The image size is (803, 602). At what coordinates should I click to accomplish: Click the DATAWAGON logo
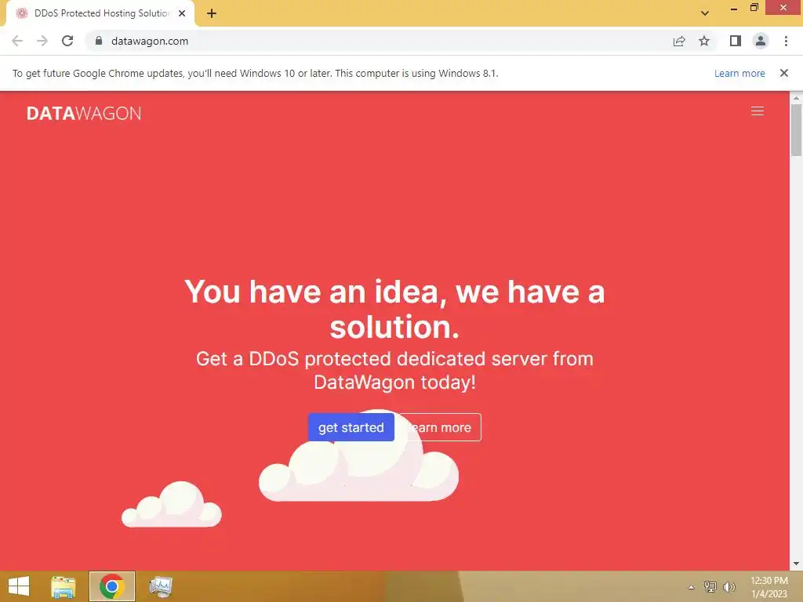point(83,113)
